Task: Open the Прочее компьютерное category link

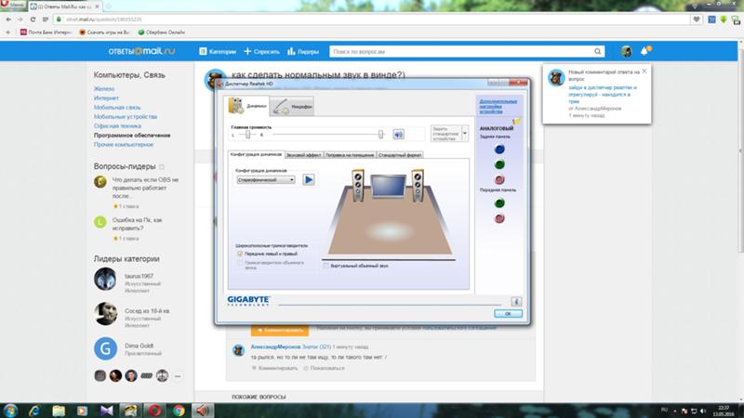Action: (x=124, y=145)
